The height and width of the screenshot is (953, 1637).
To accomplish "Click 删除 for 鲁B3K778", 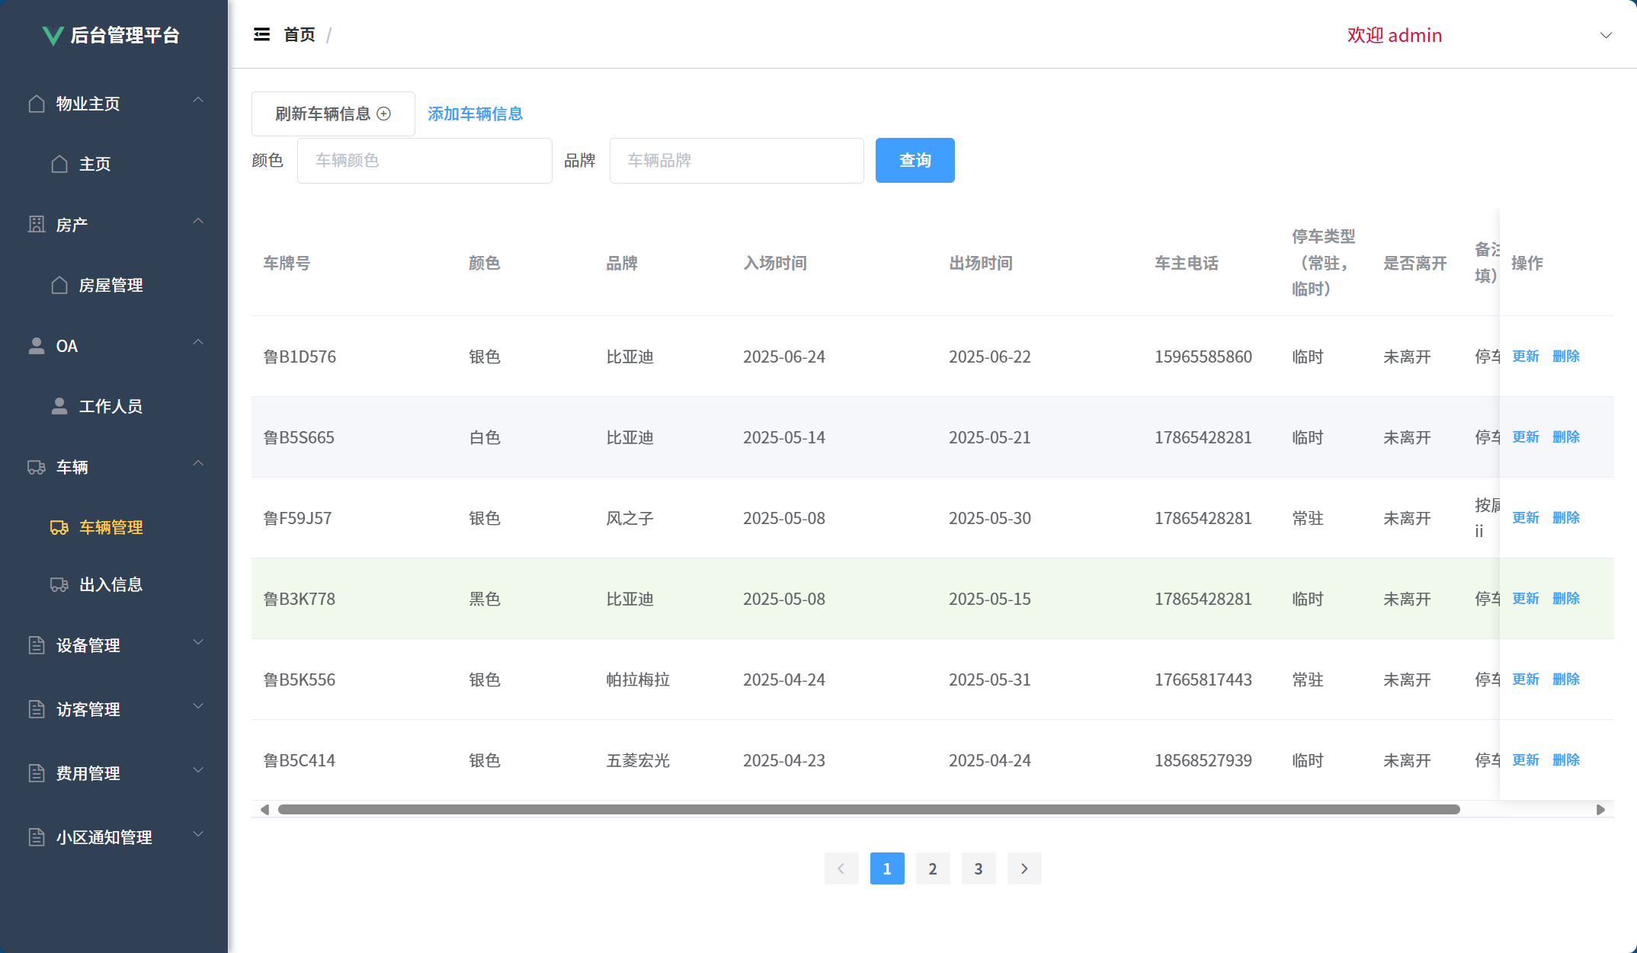I will click(1566, 598).
